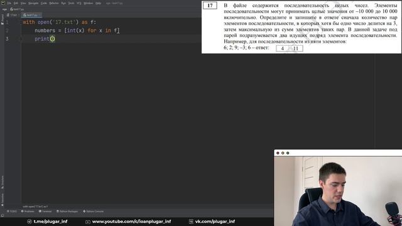The height and width of the screenshot is (226, 402).
Task: Place cursor in 'numbers' variable on line 2
Action: 45,31
